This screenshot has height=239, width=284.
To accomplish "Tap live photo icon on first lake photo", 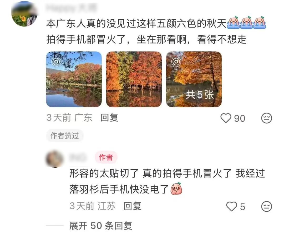I will tap(56, 62).
